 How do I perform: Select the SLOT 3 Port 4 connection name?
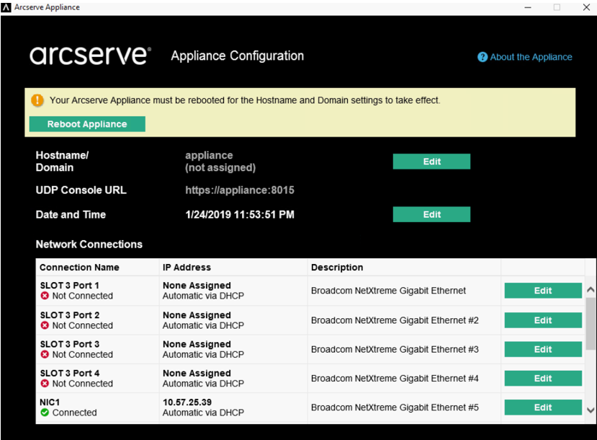click(70, 373)
